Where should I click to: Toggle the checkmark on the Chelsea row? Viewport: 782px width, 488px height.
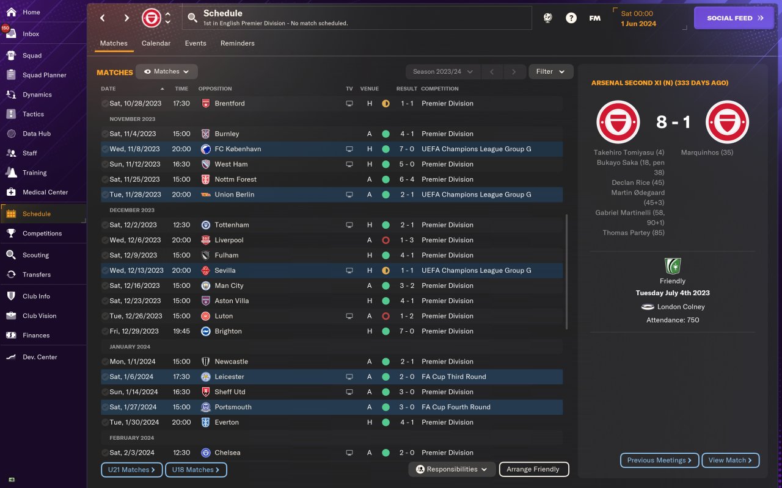click(105, 453)
